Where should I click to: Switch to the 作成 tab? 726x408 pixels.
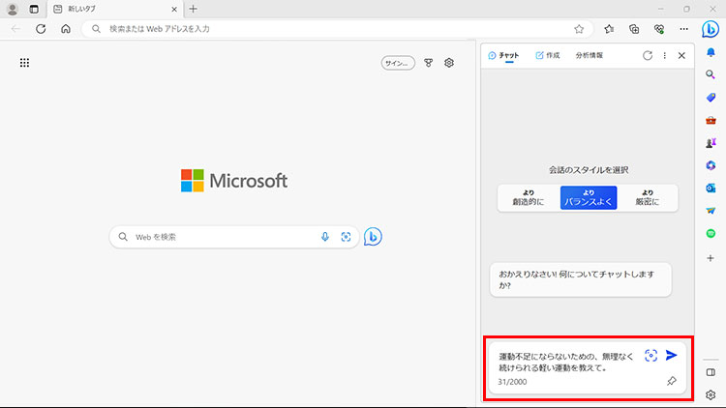coord(548,56)
